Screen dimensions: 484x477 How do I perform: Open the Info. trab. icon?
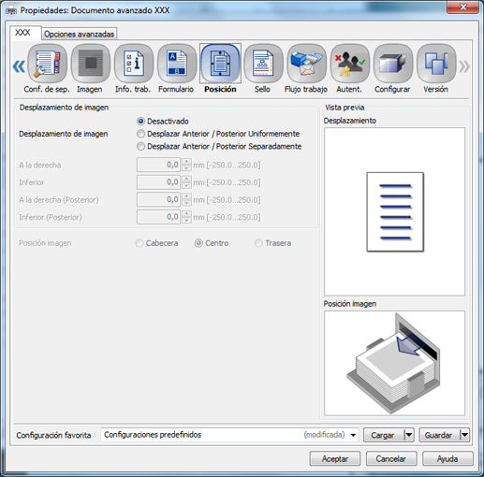click(134, 64)
